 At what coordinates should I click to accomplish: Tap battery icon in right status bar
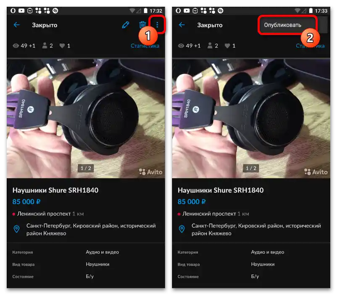click(311, 11)
